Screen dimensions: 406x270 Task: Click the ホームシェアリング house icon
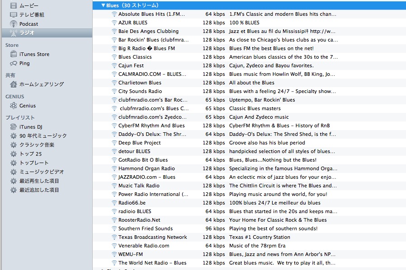coord(14,84)
